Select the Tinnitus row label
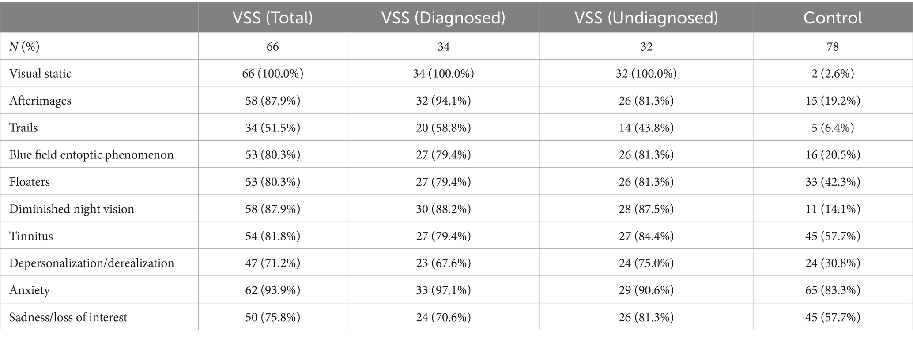The image size is (913, 338). pyautogui.click(x=31, y=236)
